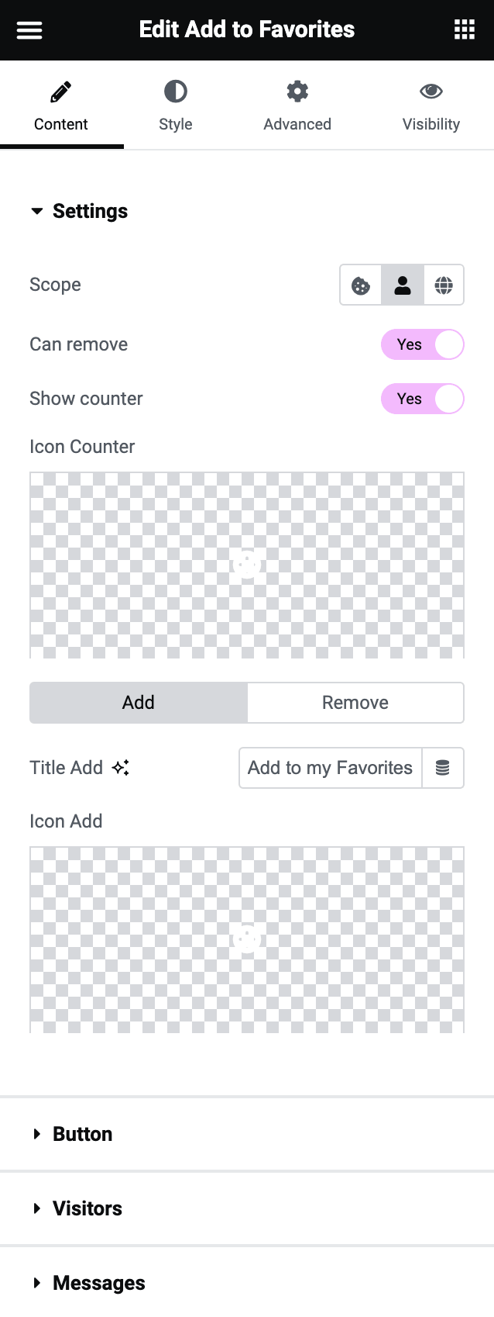Click the Add to my Favorites text field
Viewport: 494px width, 1317px height.
coord(329,767)
